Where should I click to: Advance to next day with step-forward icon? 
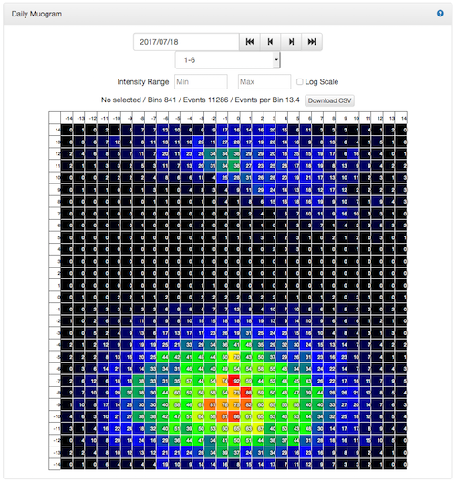(291, 42)
